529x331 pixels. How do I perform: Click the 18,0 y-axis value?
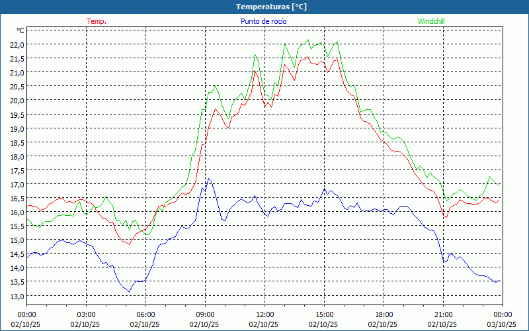[17, 157]
